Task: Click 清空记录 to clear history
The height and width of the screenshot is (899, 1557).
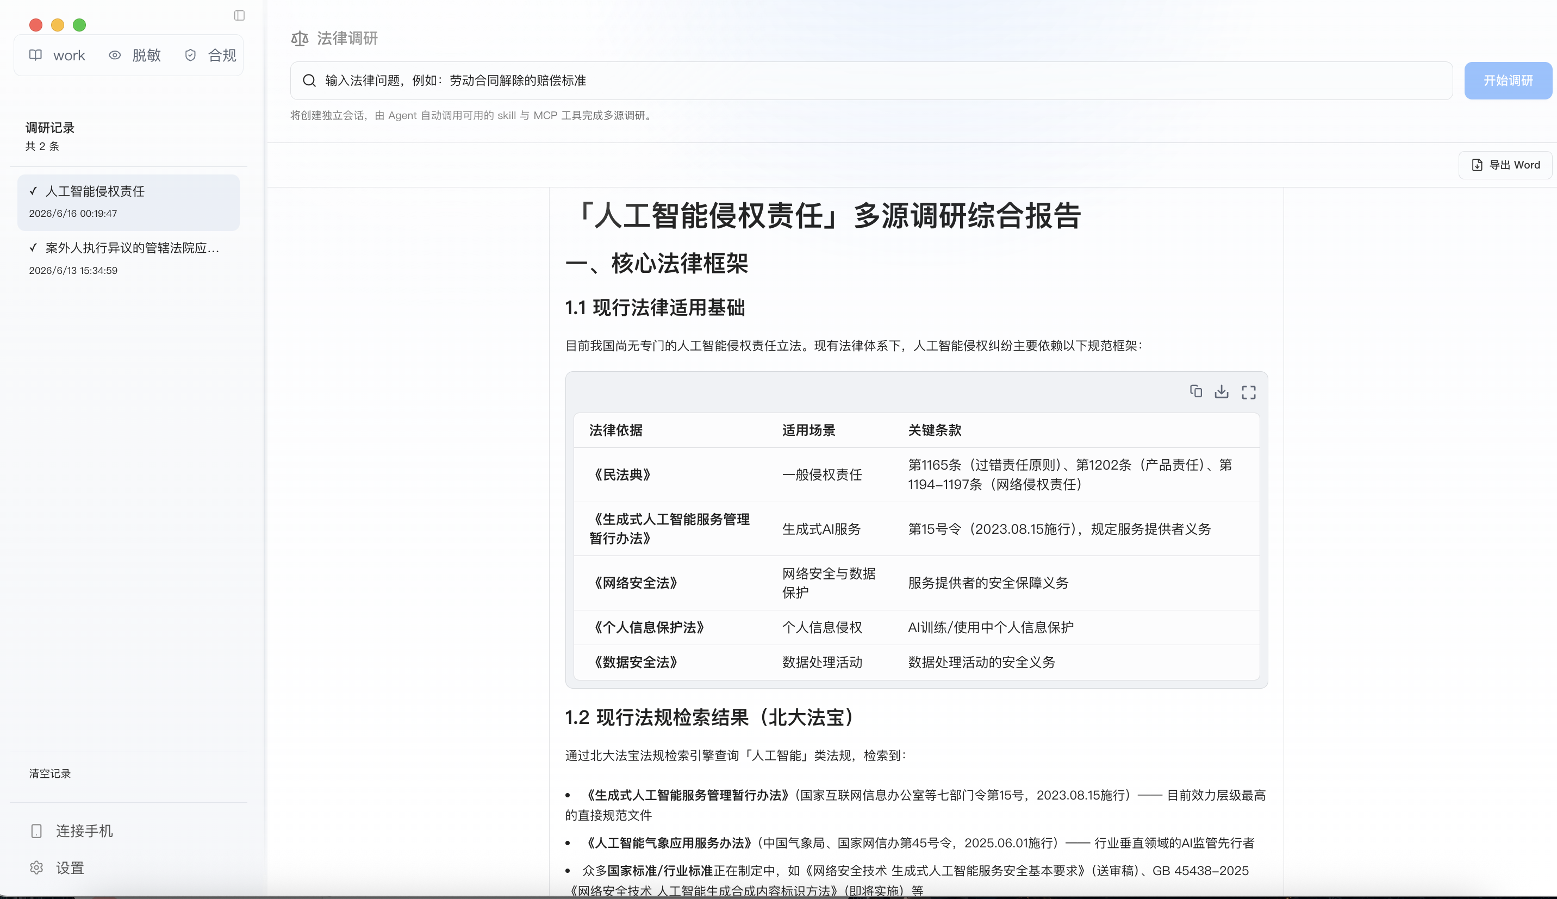Action: [50, 773]
